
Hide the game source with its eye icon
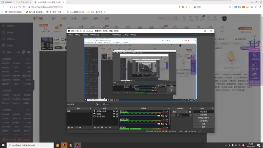[114, 114]
